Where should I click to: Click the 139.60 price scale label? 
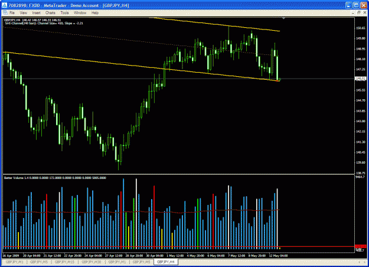tap(361, 162)
